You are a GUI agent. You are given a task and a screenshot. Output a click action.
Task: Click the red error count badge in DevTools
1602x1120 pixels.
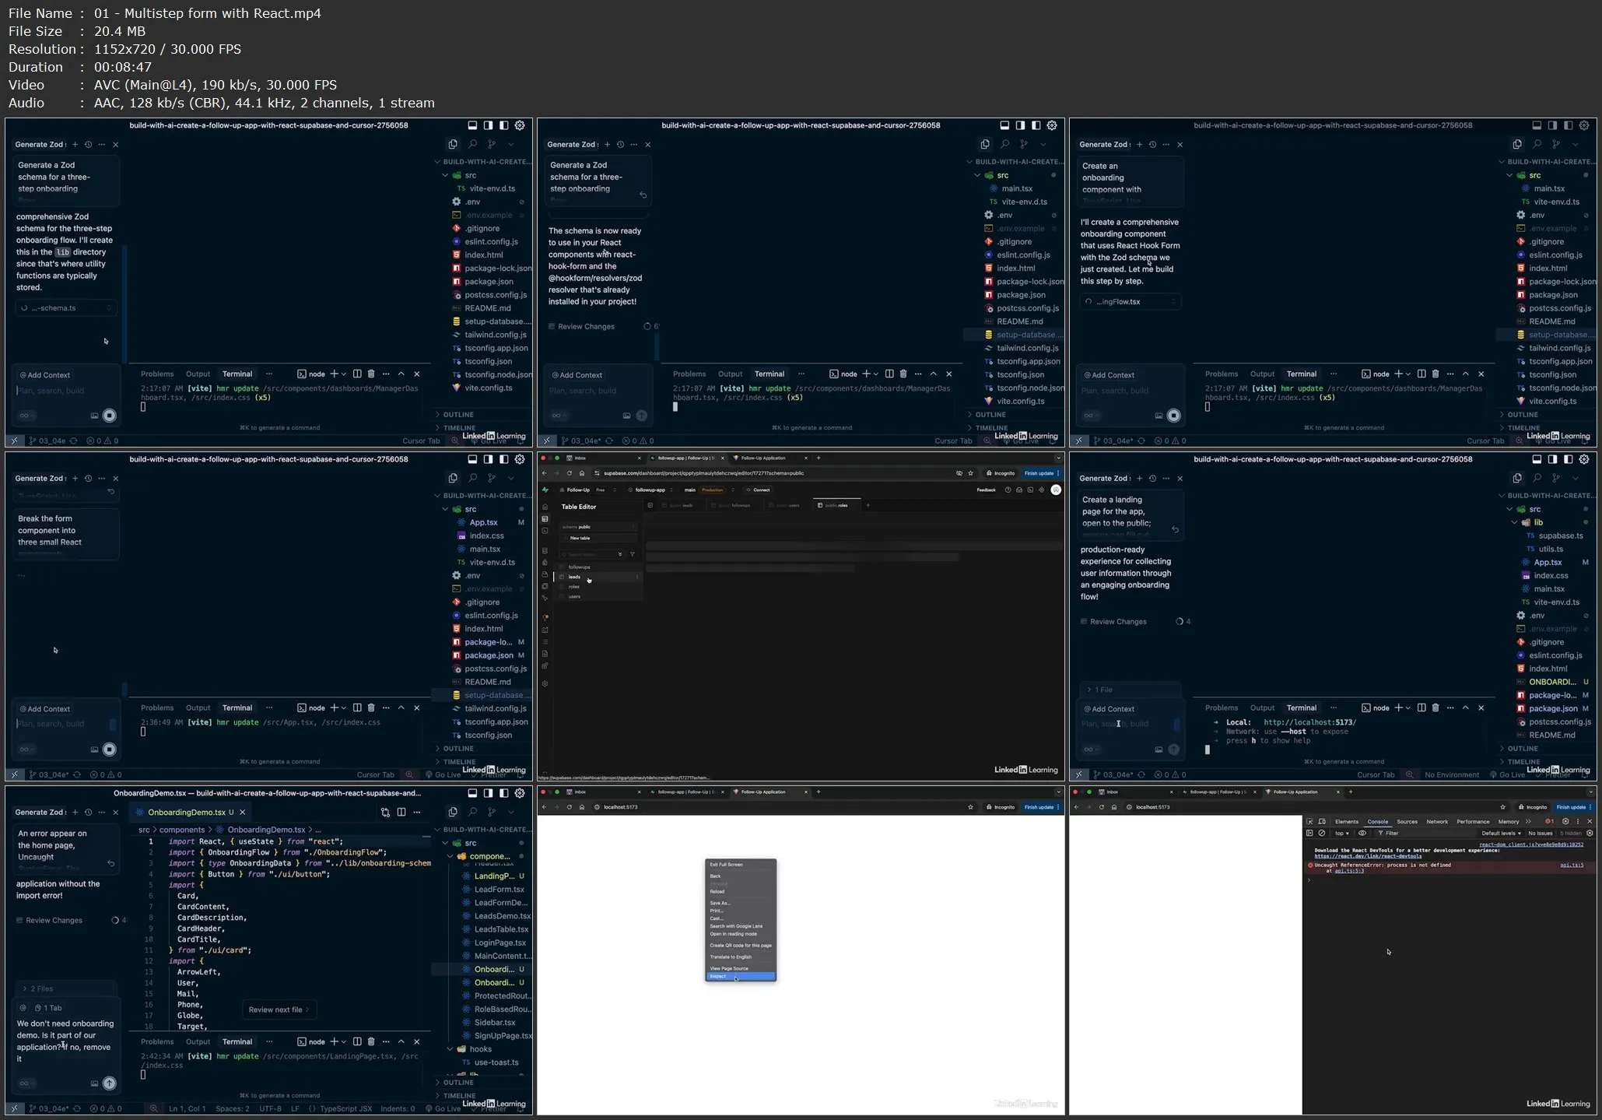pyautogui.click(x=1549, y=821)
